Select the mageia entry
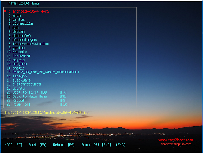This screenshot has width=203, height=153. click(16, 60)
